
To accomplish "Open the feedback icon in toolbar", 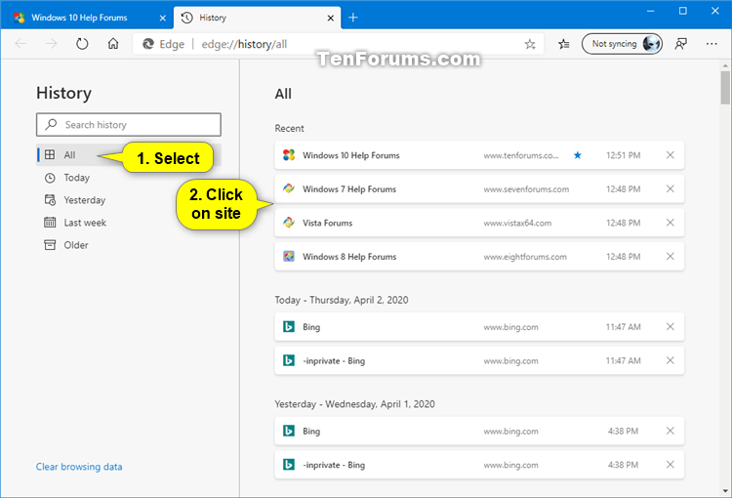I will pos(681,44).
